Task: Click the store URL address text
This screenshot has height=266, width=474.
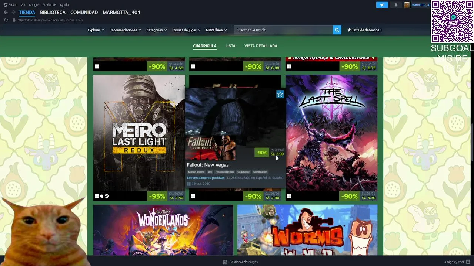Action: click(x=50, y=20)
